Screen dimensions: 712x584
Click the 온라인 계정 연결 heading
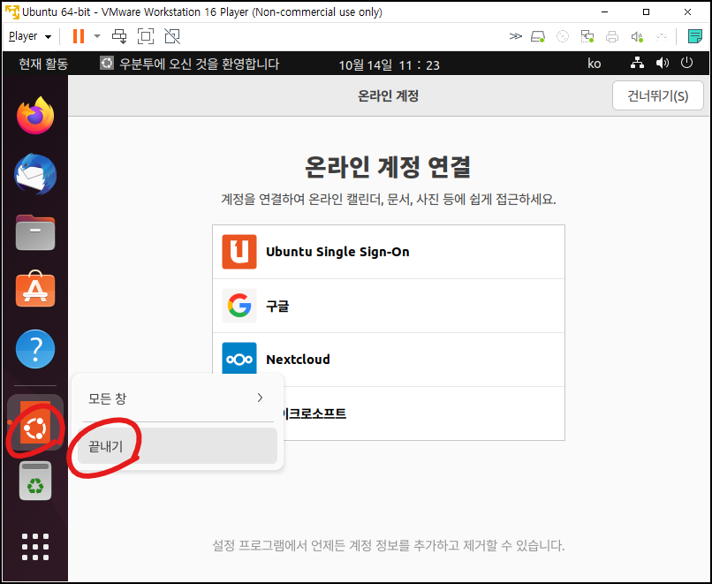point(388,167)
